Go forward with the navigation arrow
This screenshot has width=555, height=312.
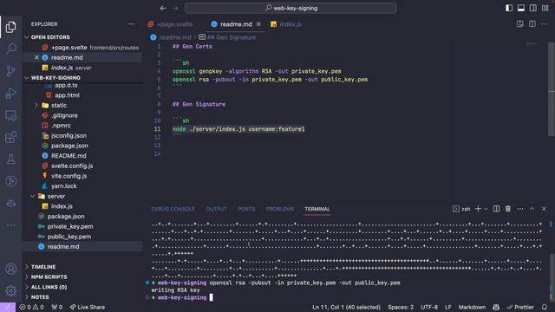click(x=175, y=8)
